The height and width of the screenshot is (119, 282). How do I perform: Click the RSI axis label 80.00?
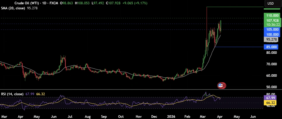pyautogui.click(x=270, y=94)
